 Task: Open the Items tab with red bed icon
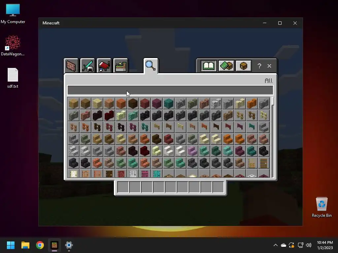(x=104, y=66)
